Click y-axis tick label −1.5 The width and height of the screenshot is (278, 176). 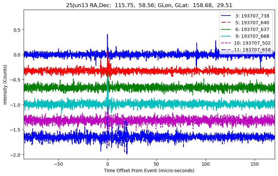click(16, 130)
